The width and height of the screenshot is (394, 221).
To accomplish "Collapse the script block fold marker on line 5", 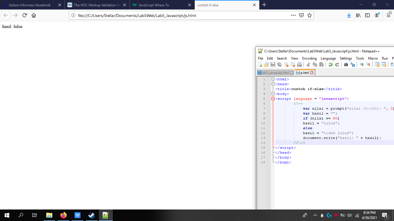I will click(x=273, y=99).
